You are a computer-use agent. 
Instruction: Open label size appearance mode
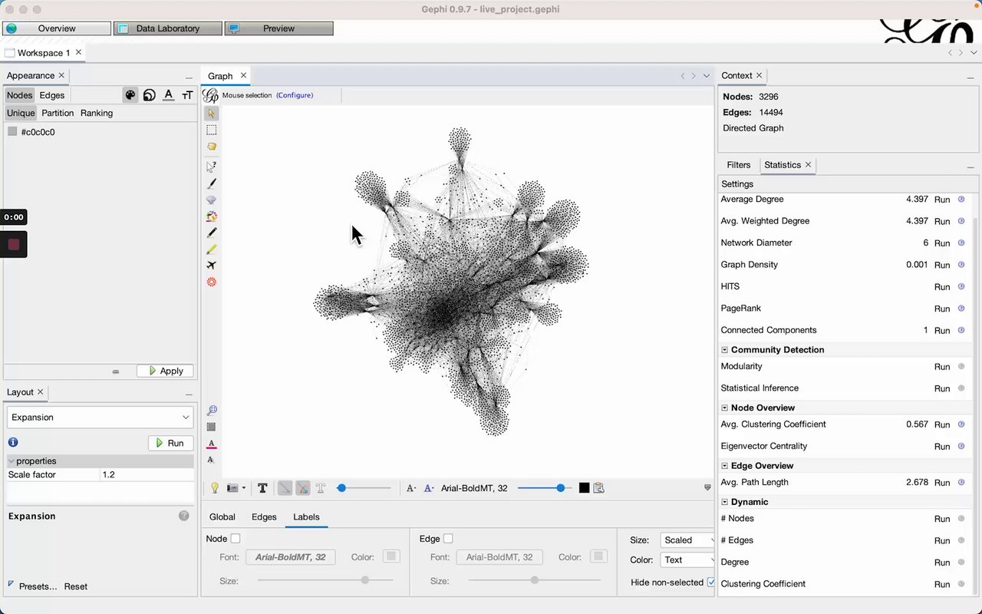pos(187,95)
